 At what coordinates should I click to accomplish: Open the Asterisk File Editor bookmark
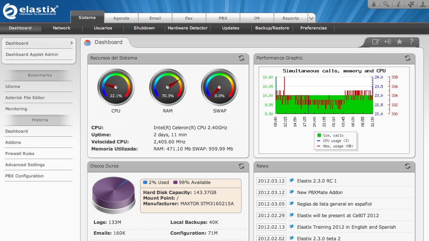(x=25, y=98)
